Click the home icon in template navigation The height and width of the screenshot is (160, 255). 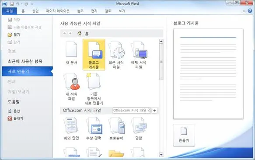coord(79,34)
